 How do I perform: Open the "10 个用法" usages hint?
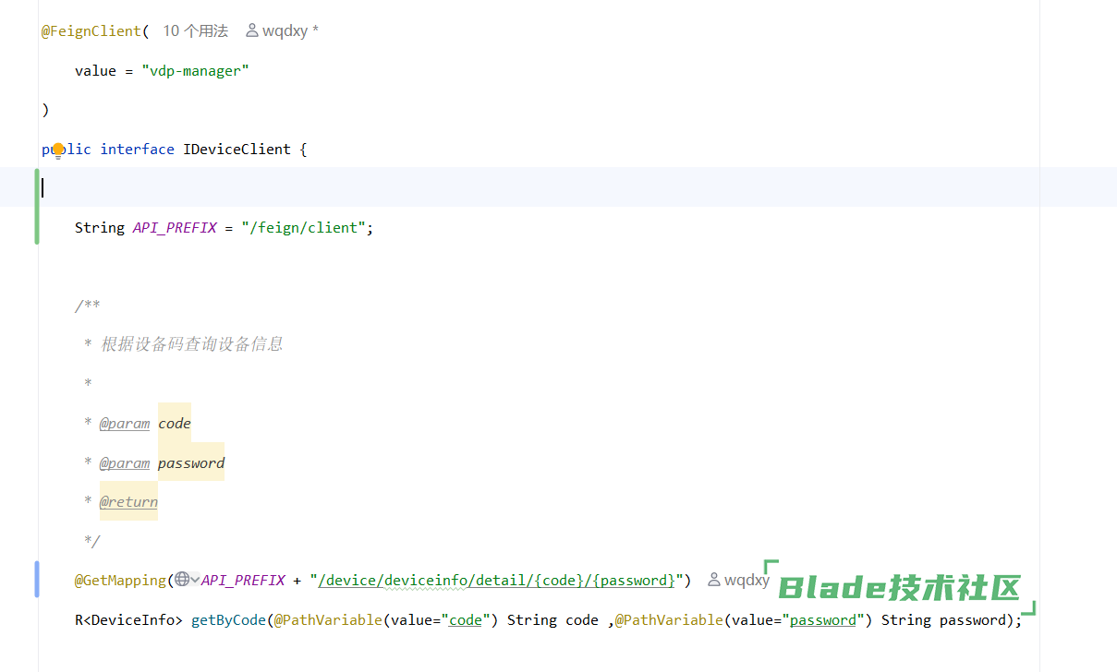(195, 30)
